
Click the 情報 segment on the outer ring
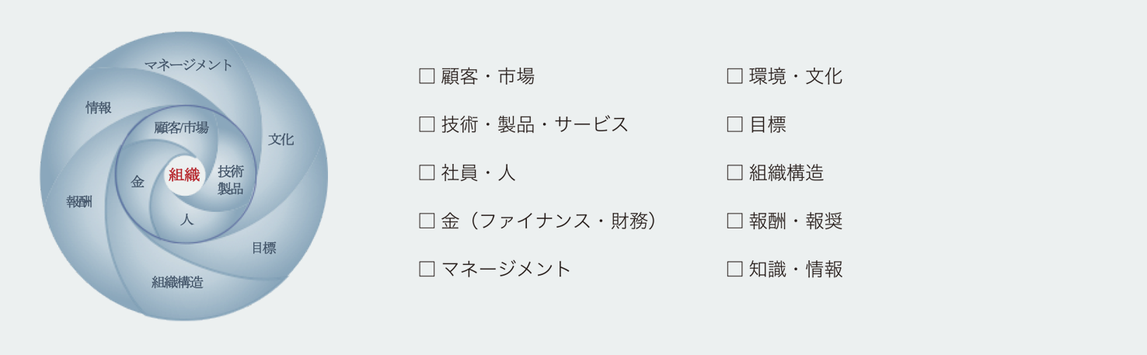click(x=99, y=108)
